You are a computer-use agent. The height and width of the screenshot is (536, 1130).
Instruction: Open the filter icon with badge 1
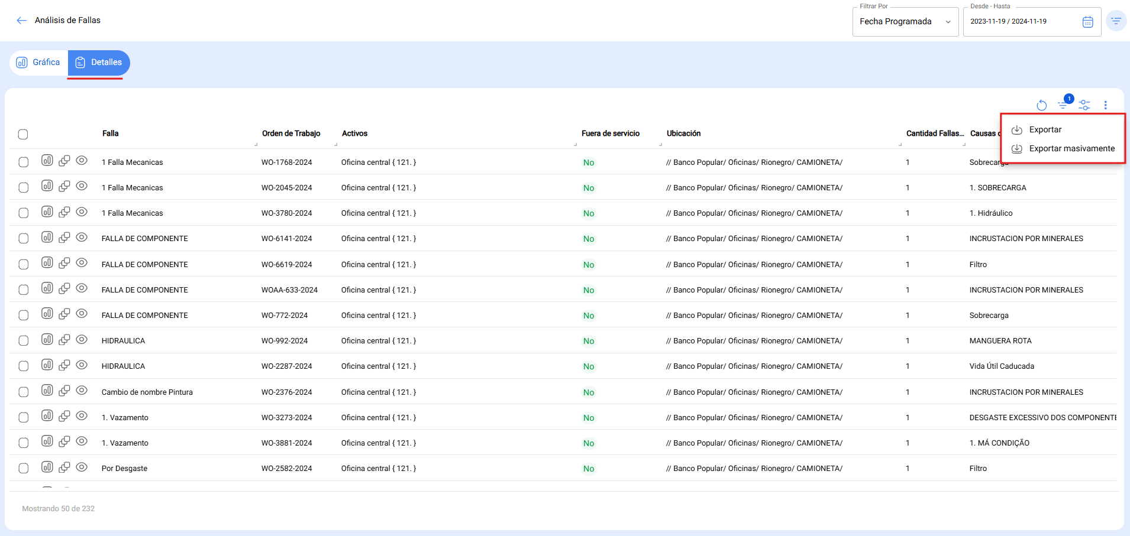[1064, 105]
